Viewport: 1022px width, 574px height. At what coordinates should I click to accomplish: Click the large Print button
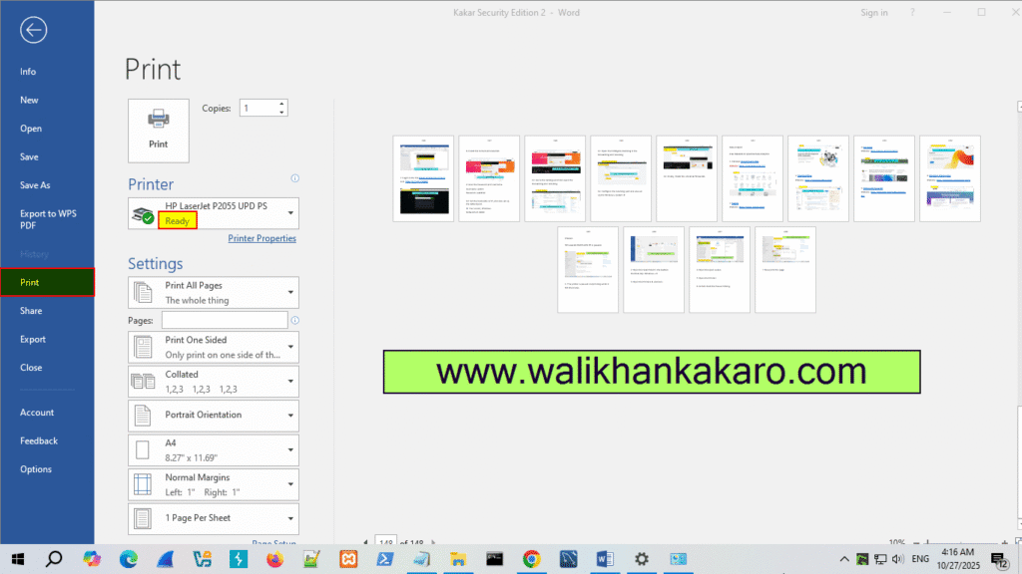tap(158, 130)
